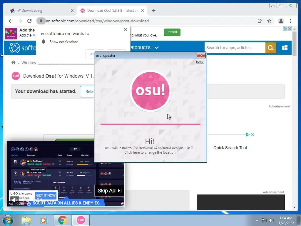Image resolution: width=301 pixels, height=226 pixels.
Task: Close the osu! updater window
Action: pyautogui.click(x=201, y=56)
